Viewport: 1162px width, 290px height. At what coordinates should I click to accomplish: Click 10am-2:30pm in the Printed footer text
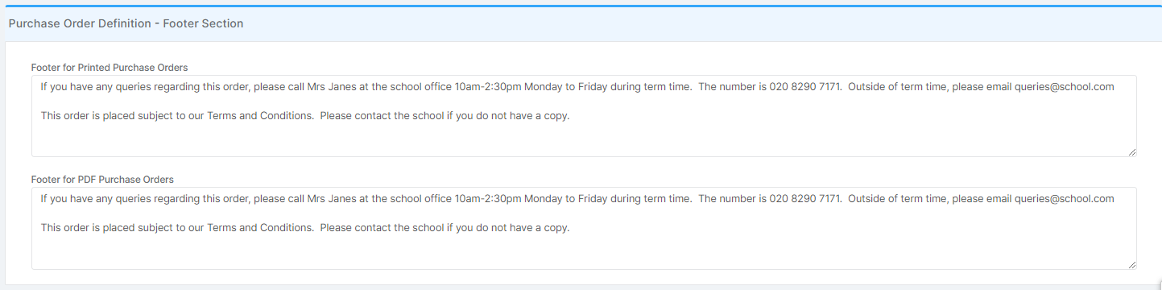[x=488, y=87]
